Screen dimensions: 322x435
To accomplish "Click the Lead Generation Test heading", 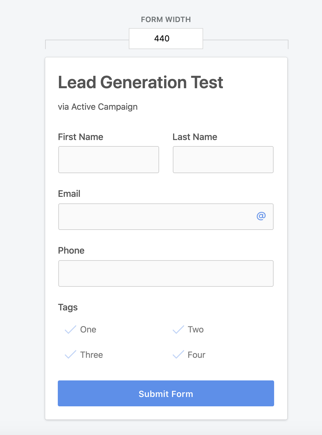I will (141, 82).
